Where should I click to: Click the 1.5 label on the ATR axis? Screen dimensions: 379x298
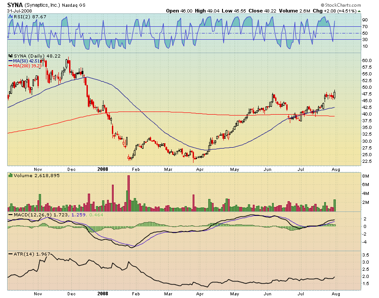(x=366, y=283)
